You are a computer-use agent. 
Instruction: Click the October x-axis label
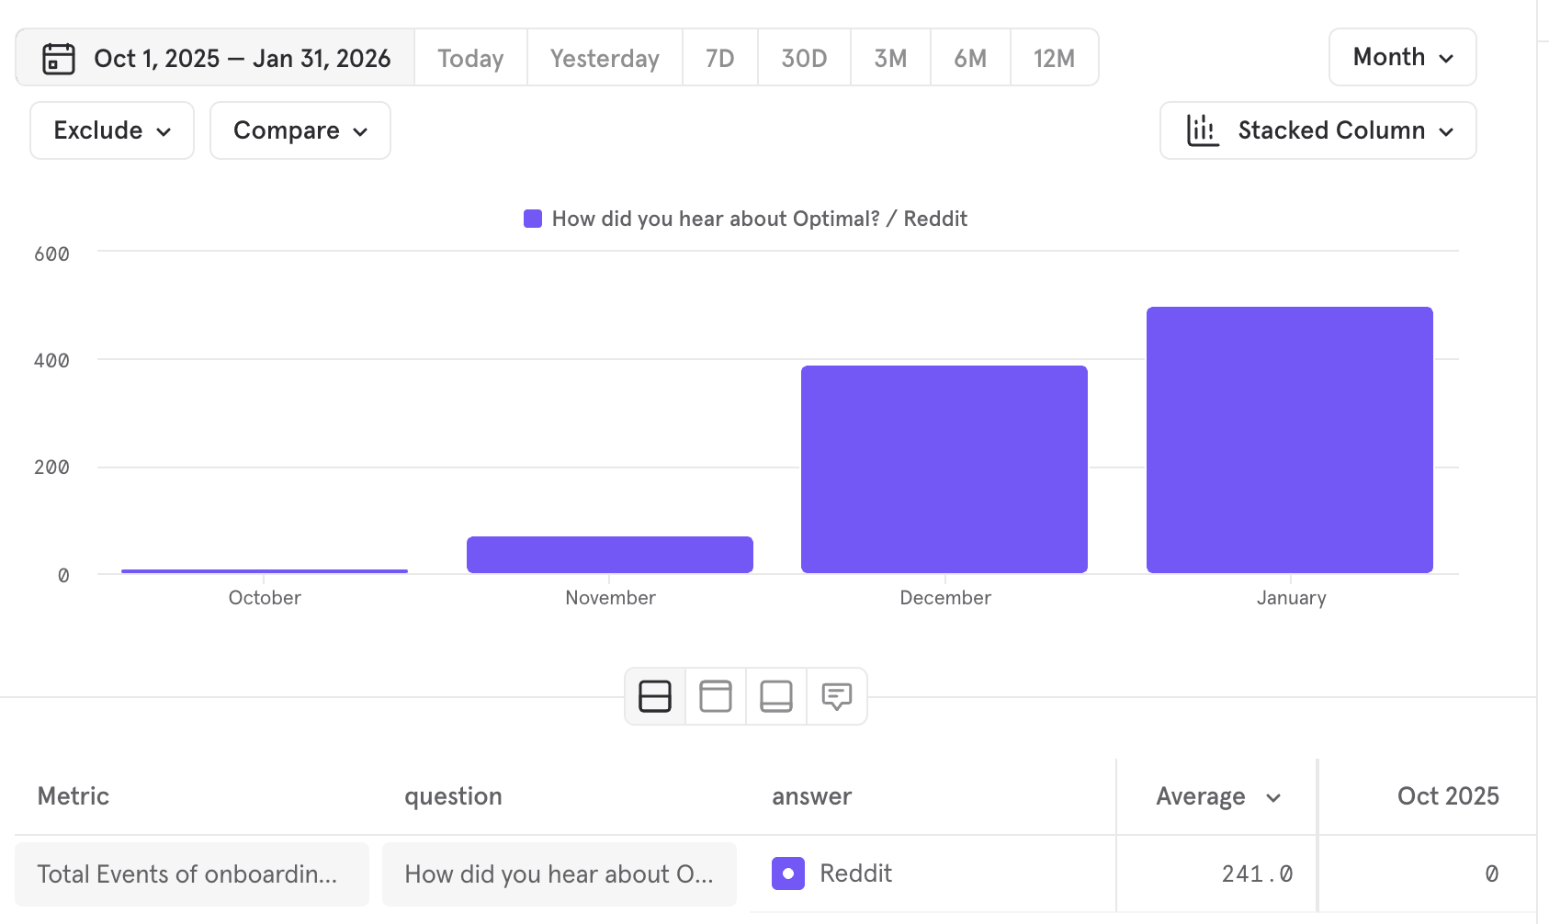point(265,598)
